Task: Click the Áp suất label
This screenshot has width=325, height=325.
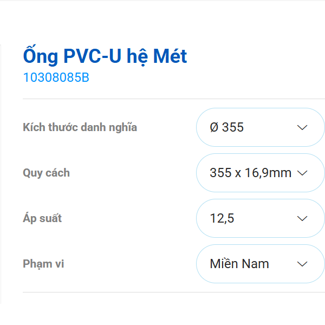Action: pyautogui.click(x=42, y=218)
